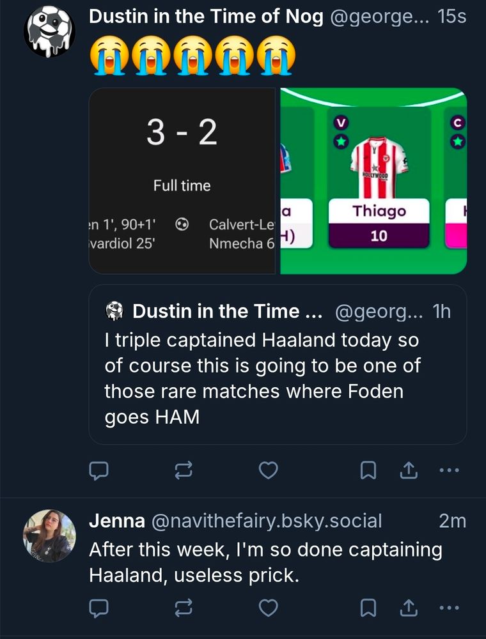The image size is (486, 639).
Task: Open Dustin's soccer ball profile avatar
Action: coord(49,31)
